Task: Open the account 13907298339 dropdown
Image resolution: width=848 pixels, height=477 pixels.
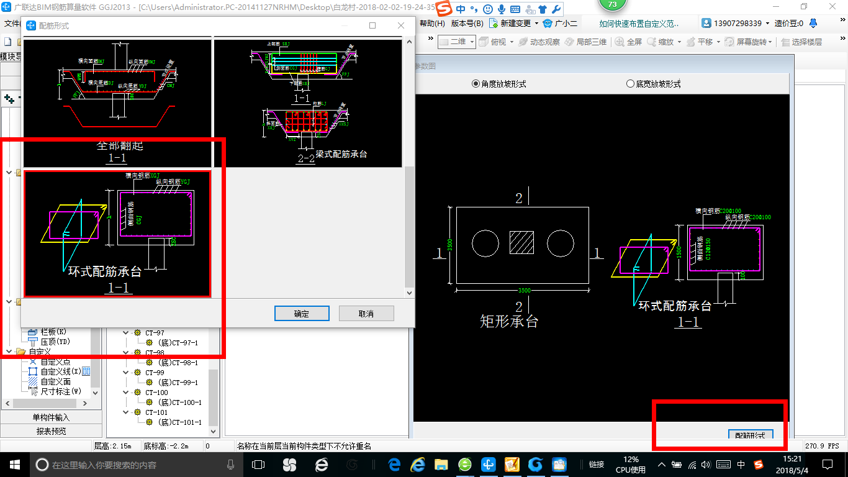Action: tap(736, 24)
